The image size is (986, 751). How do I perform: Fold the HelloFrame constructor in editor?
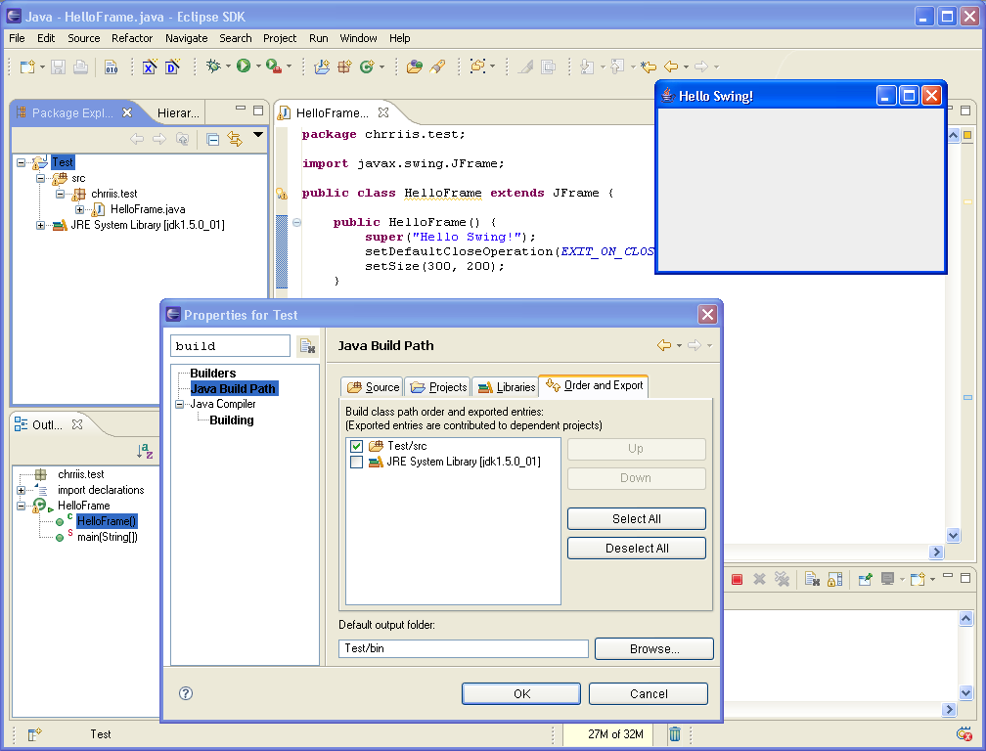[296, 223]
